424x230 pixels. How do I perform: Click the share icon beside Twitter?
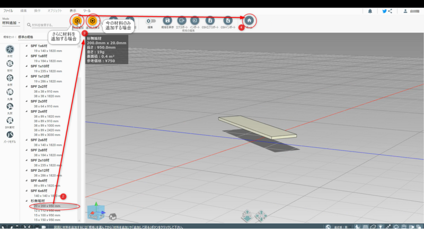tap(390, 11)
